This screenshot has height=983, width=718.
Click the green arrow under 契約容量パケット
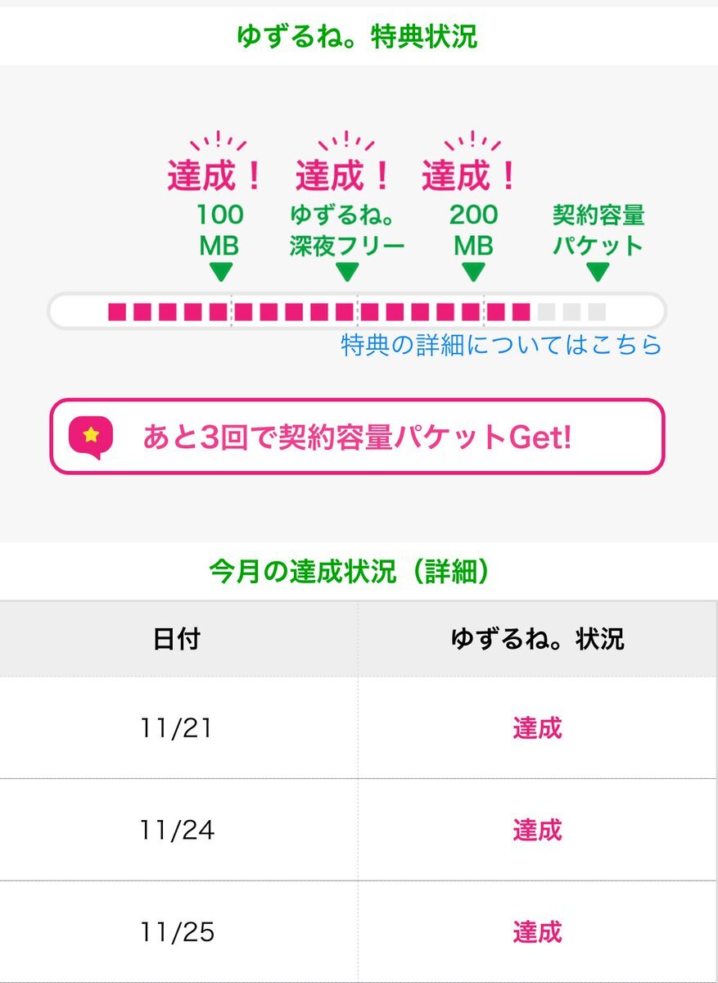point(598,272)
